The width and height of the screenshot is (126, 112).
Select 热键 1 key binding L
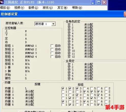26,88
